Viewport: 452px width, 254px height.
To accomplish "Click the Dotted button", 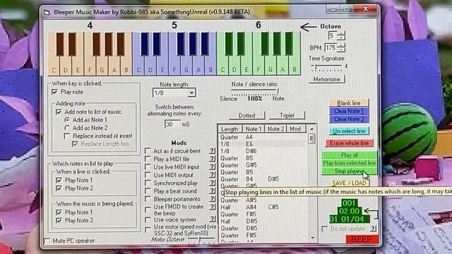I will click(246, 116).
